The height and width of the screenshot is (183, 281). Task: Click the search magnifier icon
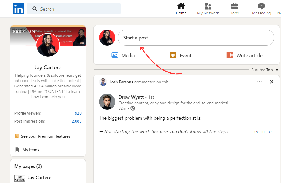coord(35,9)
